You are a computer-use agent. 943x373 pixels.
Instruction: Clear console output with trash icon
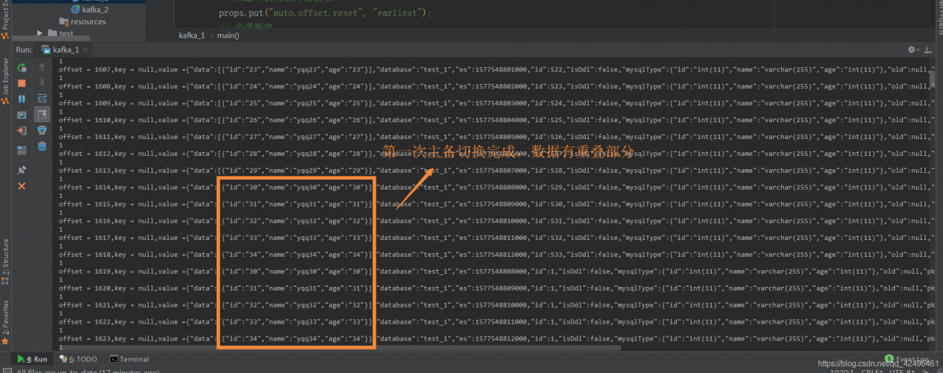tap(42, 146)
